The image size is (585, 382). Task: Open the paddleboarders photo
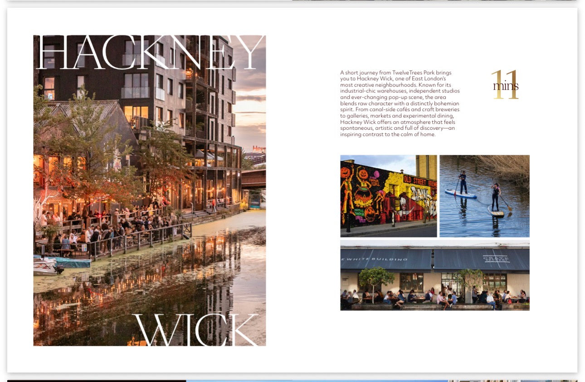point(484,196)
